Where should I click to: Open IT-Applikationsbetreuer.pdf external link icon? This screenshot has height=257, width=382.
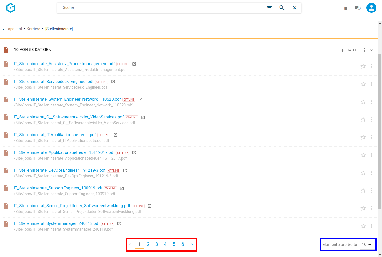[115, 135]
